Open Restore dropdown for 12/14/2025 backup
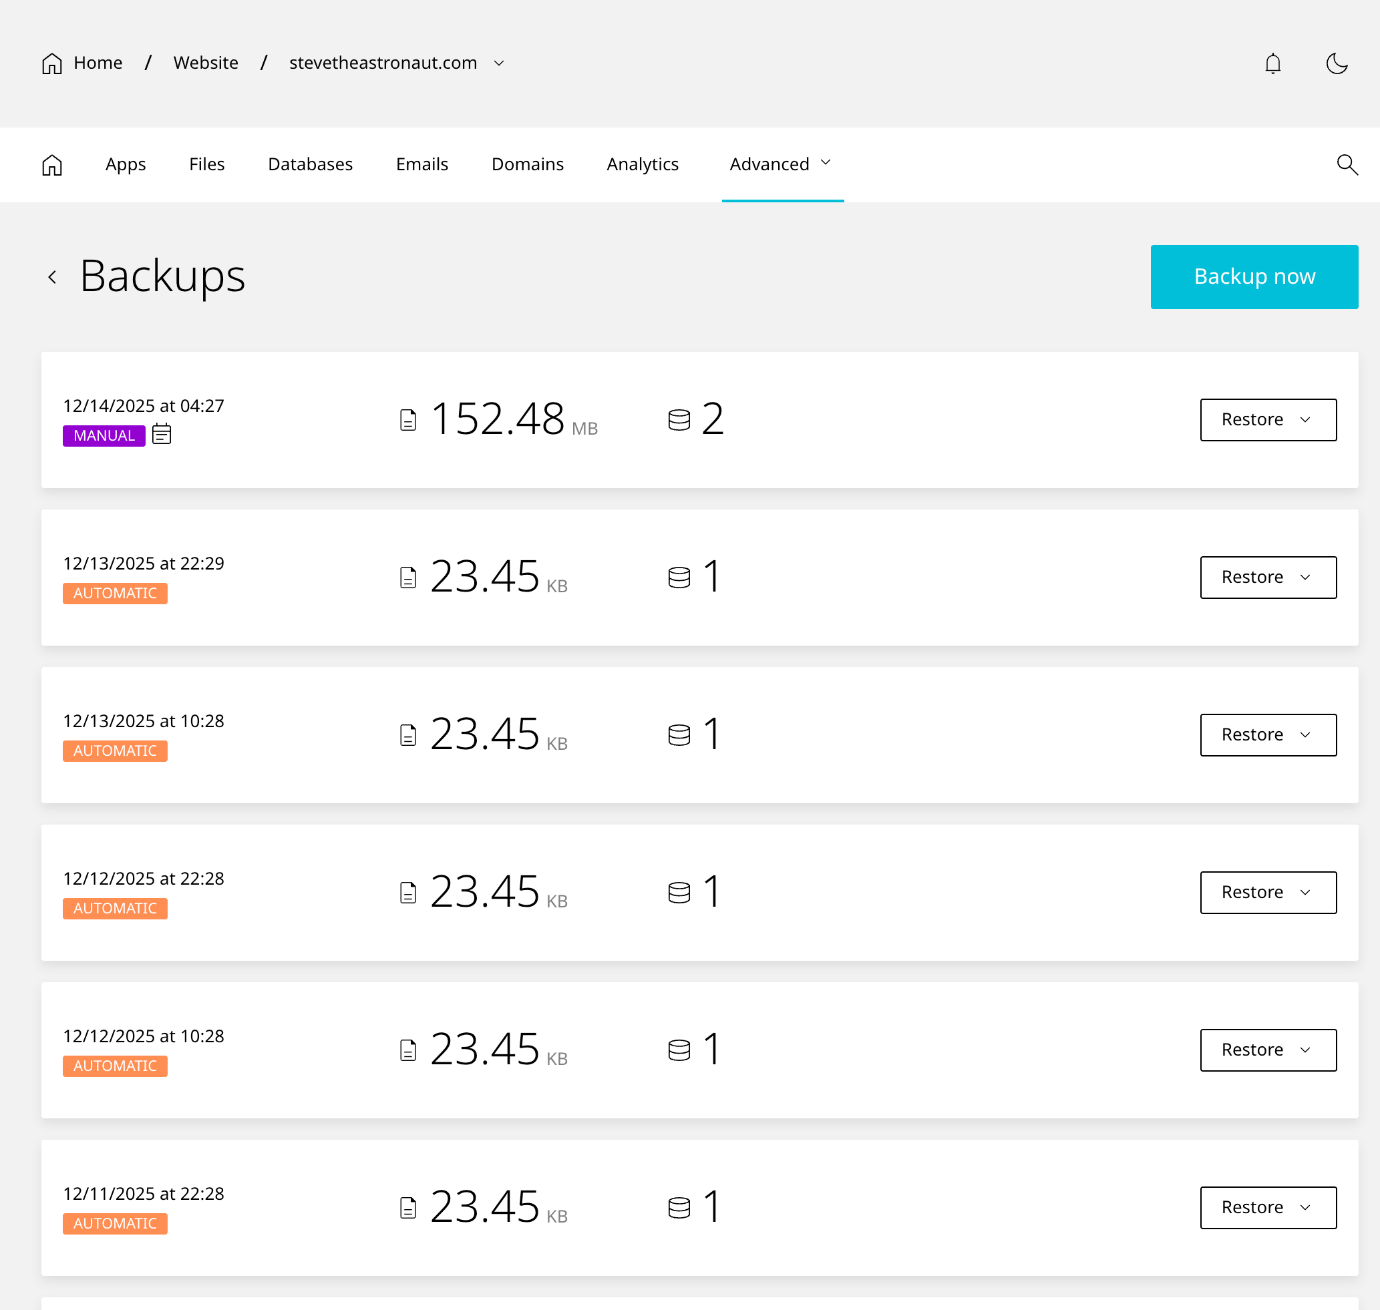Image resolution: width=1380 pixels, height=1310 pixels. [x=1268, y=420]
